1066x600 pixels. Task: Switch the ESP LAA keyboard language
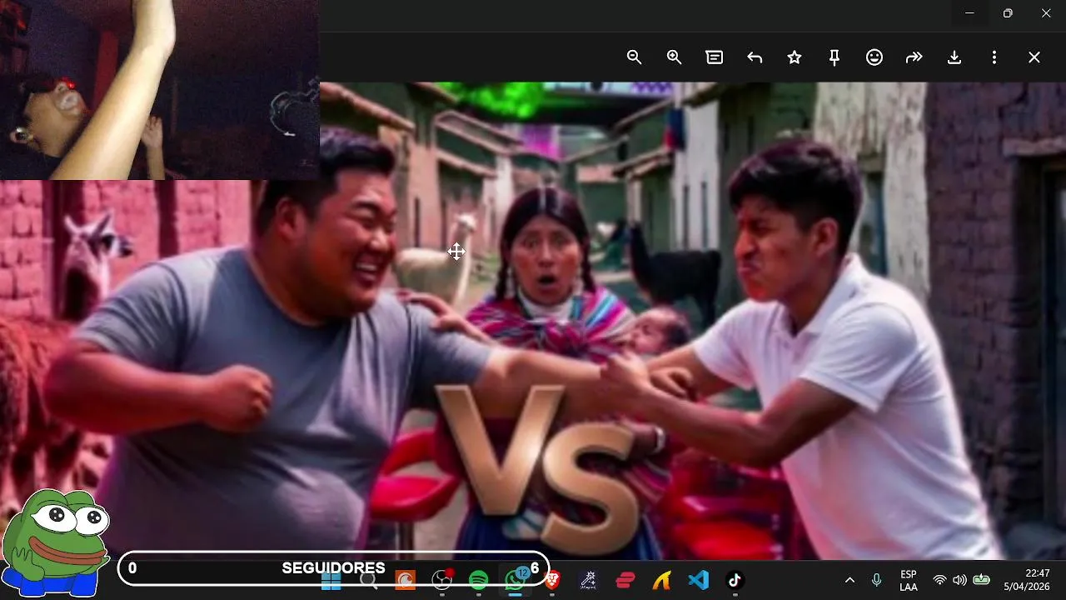point(909,581)
